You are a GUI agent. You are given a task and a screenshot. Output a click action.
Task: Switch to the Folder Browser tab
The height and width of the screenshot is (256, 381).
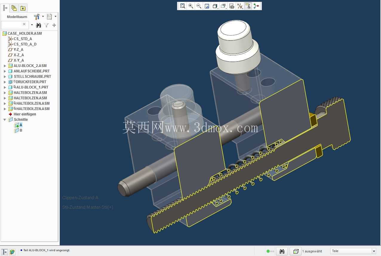(x=14, y=8)
